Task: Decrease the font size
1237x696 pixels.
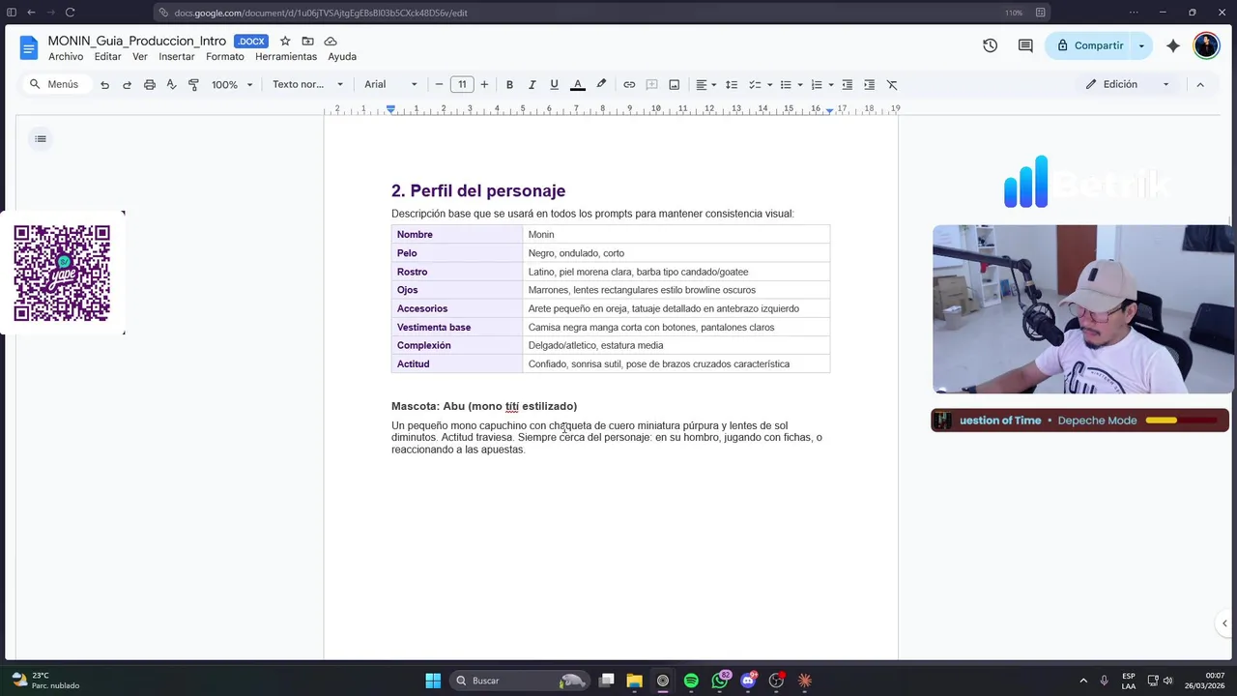Action: (439, 85)
